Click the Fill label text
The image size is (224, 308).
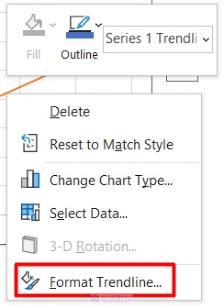(x=34, y=55)
